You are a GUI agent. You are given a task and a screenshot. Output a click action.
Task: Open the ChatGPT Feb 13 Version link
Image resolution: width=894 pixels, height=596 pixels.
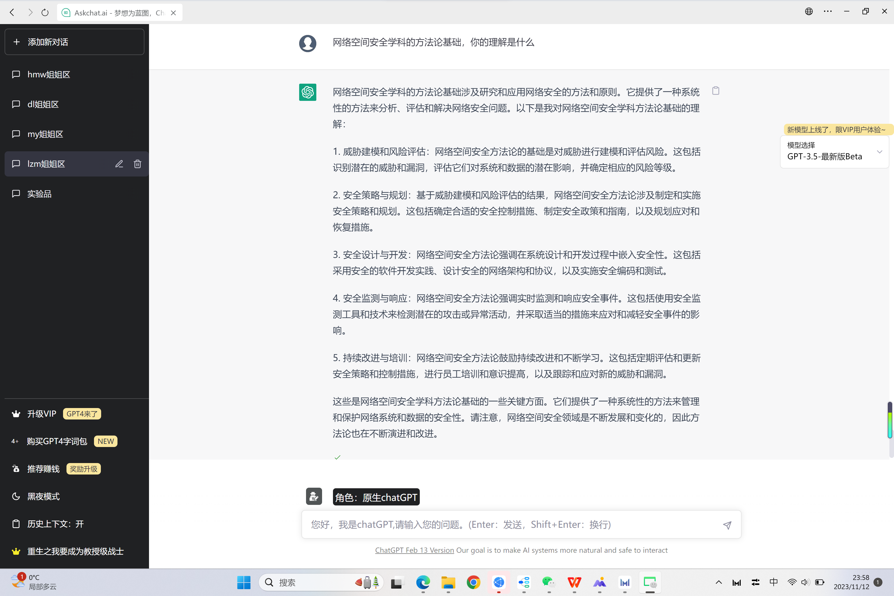tap(414, 550)
